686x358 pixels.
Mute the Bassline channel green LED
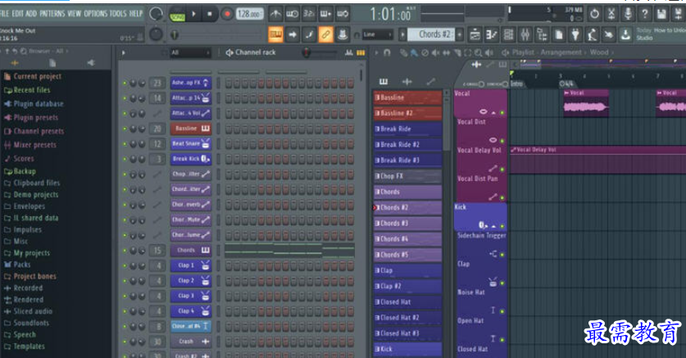pos(125,129)
